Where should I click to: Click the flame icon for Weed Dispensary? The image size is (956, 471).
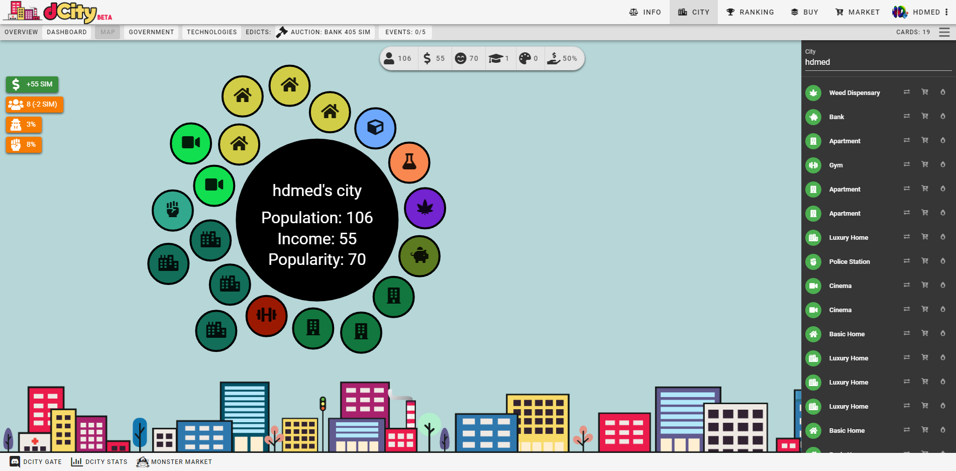pyautogui.click(x=943, y=92)
